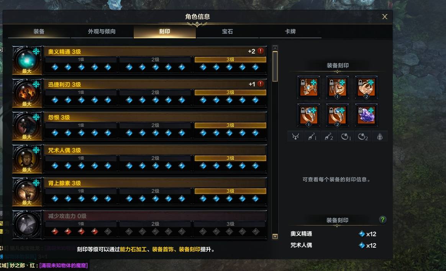The image size is (446, 271).
Task: Select the purple ability stone slot
Action: pos(366,115)
